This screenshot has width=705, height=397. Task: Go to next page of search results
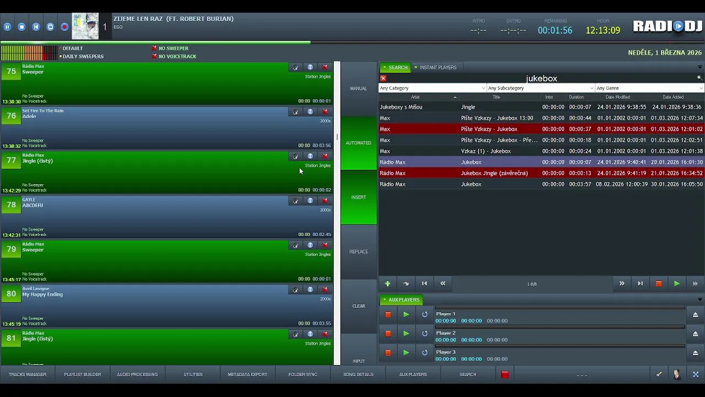[621, 283]
